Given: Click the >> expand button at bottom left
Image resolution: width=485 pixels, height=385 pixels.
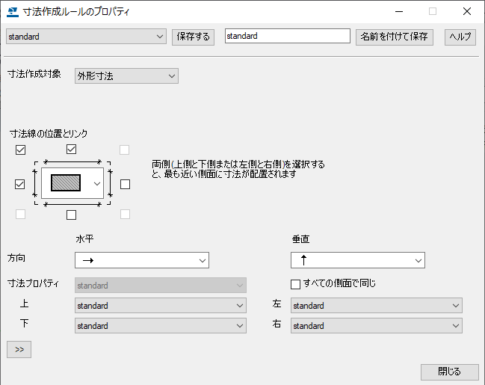Looking at the screenshot, I should (x=19, y=349).
